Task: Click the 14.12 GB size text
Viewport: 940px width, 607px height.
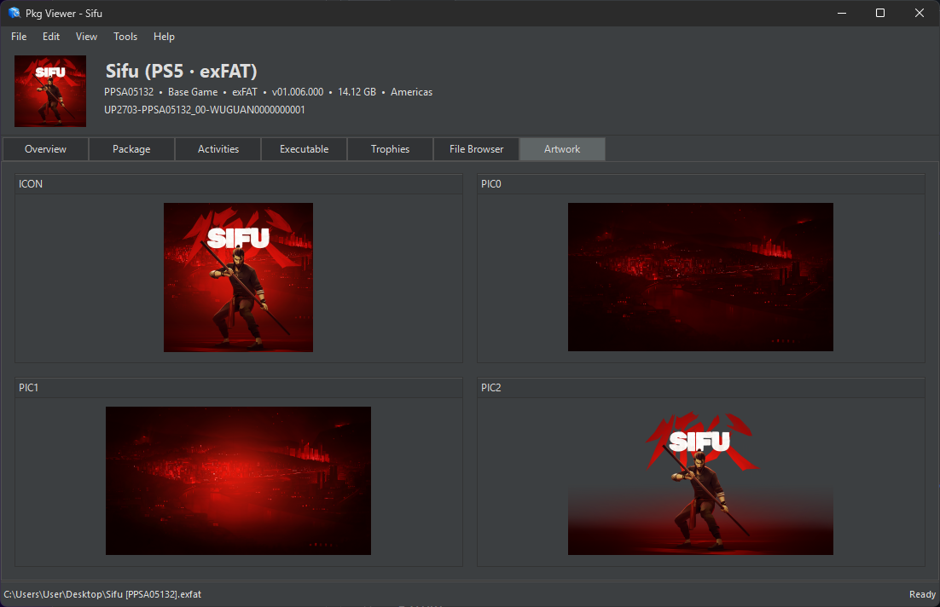Action: [x=357, y=92]
